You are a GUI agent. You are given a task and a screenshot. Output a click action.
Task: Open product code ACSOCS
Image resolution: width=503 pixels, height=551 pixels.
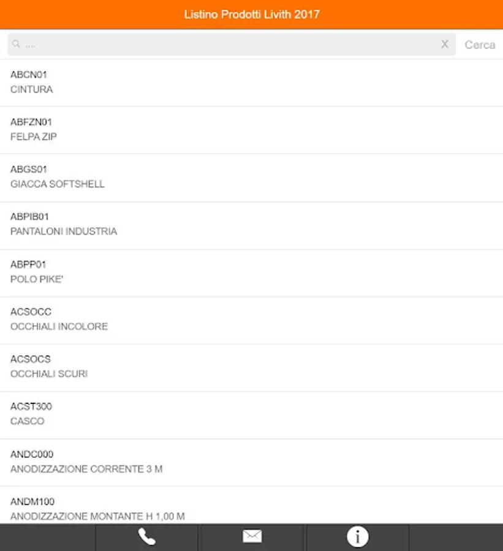point(31,359)
